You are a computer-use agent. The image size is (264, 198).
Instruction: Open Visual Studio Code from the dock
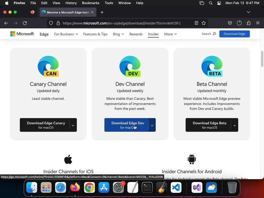pyautogui.click(x=176, y=187)
